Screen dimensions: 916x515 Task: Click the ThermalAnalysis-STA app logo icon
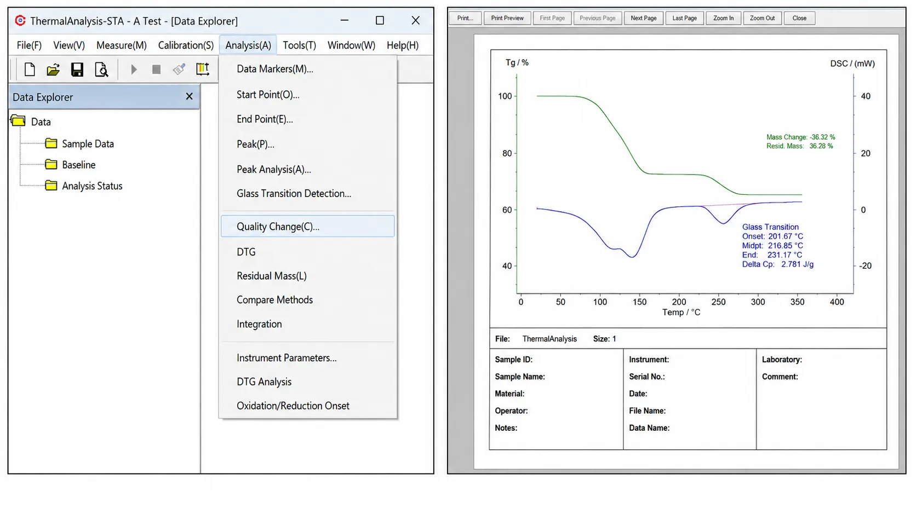tap(20, 21)
